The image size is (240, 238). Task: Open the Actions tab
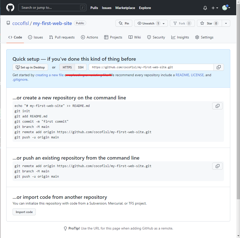point(89,37)
